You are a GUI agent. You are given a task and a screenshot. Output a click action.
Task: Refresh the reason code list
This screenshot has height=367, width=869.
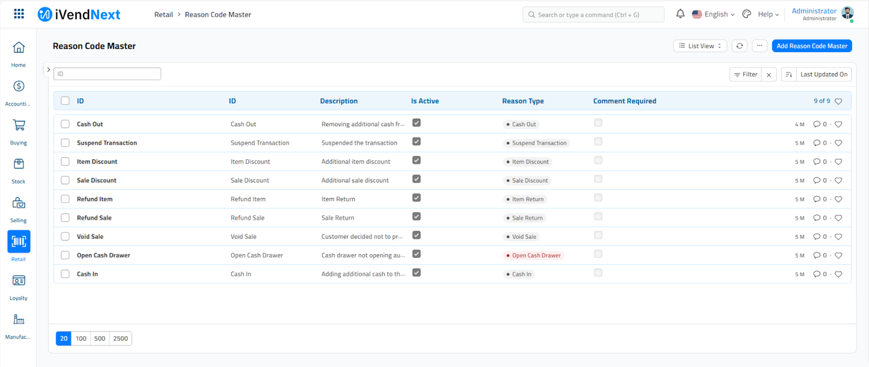(x=739, y=46)
